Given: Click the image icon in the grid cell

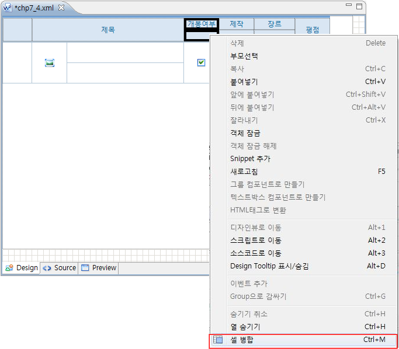Looking at the screenshot, I should coord(50,62).
